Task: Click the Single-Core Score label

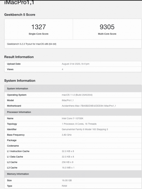Action: [39, 34]
